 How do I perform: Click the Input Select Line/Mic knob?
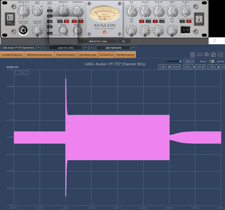pyautogui.click(x=37, y=11)
